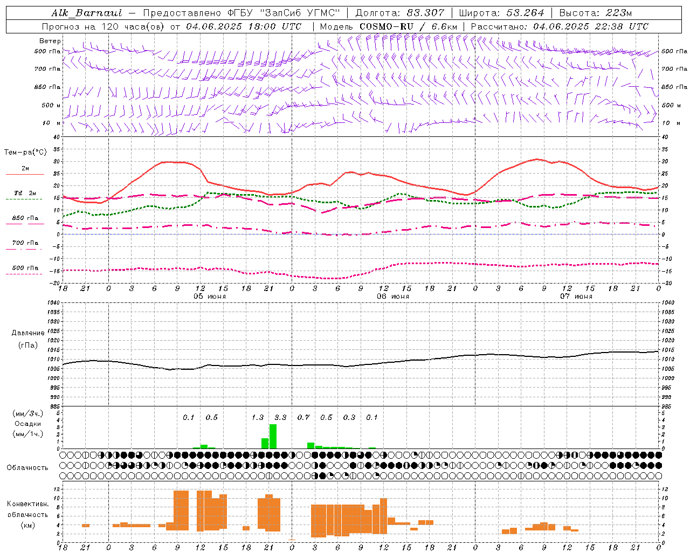Click the 0.3 precipitation total value
690x552 pixels.
(349, 417)
